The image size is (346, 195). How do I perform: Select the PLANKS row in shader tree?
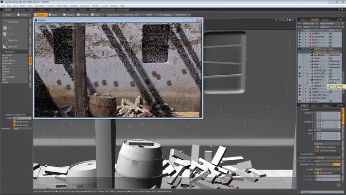pos(320,92)
